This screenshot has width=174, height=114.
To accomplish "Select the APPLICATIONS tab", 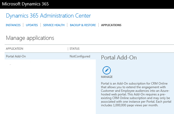I will click(111, 25).
